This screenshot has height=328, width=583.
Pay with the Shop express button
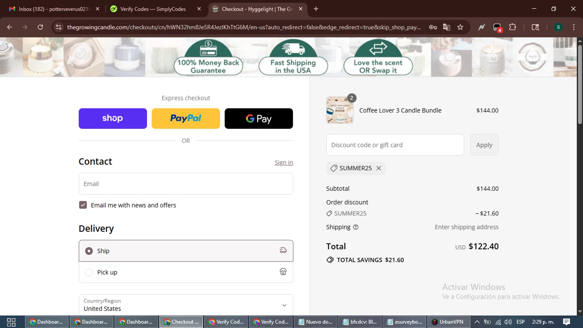click(x=113, y=119)
